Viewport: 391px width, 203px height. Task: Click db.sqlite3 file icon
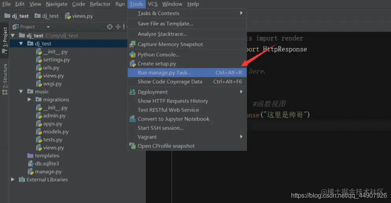click(30, 164)
